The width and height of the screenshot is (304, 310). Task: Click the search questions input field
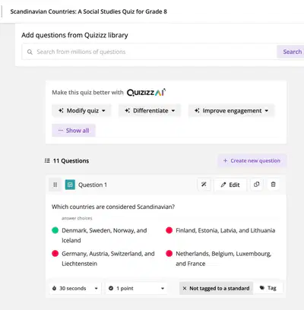(149, 52)
